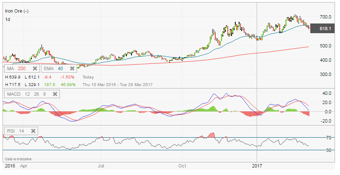Select the Iron Ore (-) chart title
The width and height of the screenshot is (340, 175).
(x=17, y=11)
